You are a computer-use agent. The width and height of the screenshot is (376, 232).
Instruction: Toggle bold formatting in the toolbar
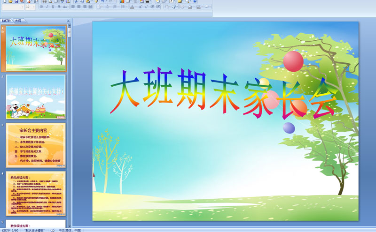[x=41, y=7]
